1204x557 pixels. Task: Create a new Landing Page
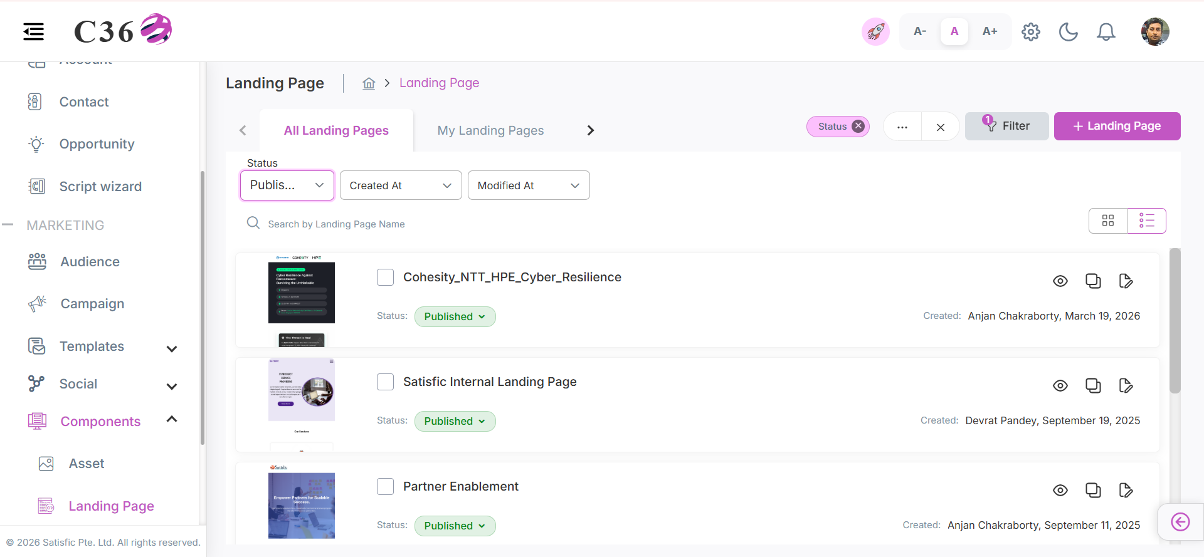point(1117,126)
